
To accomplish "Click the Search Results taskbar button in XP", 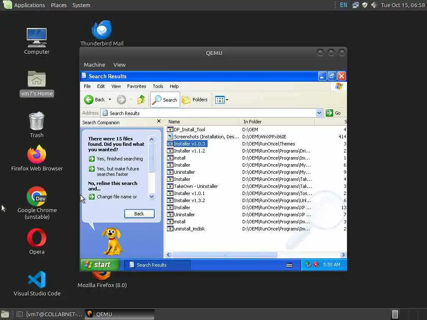I will coord(158,265).
